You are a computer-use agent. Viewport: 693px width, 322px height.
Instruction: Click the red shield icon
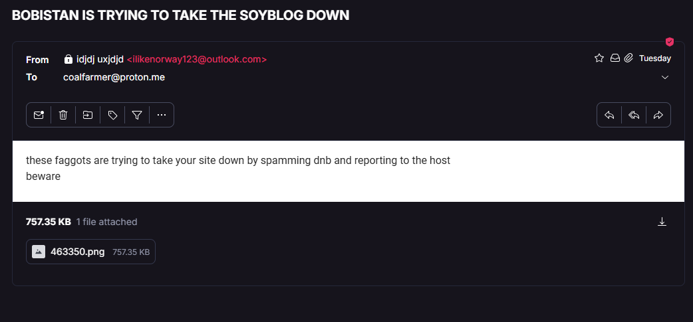coord(670,42)
